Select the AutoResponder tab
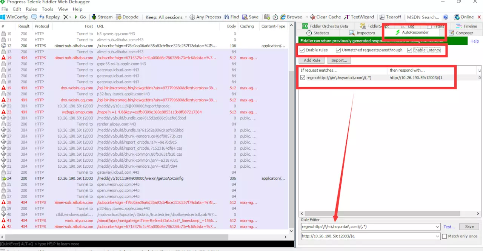Image resolution: width=483 pixels, height=251 pixels. point(412,32)
